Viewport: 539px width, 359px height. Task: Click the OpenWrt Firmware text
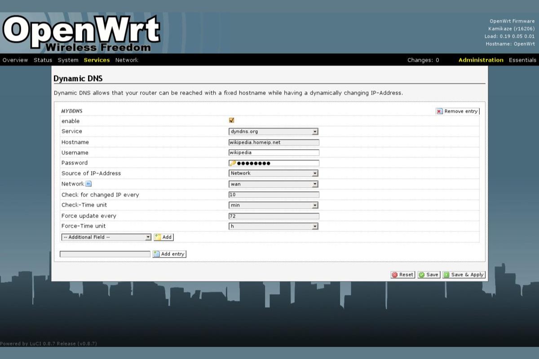[512, 21]
